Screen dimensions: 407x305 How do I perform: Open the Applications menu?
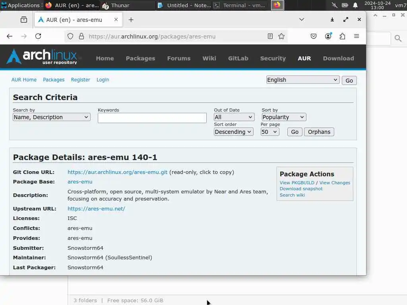(x=21, y=5)
